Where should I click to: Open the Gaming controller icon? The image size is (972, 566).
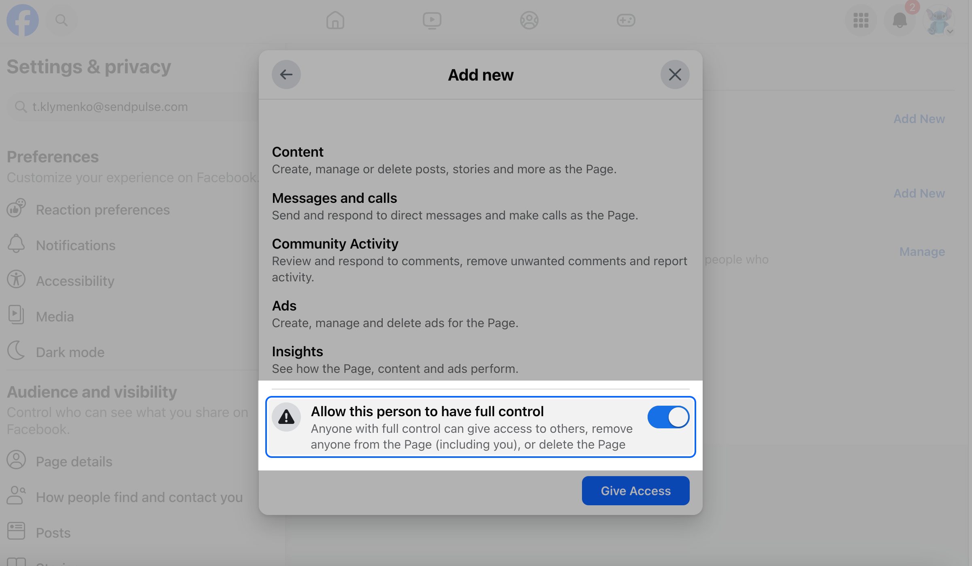(x=626, y=20)
